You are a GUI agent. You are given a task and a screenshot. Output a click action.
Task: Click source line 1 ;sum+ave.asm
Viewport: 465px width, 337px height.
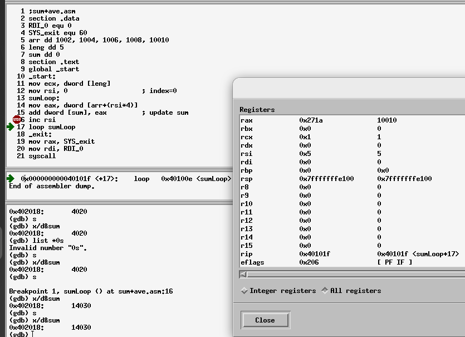[x=52, y=11]
